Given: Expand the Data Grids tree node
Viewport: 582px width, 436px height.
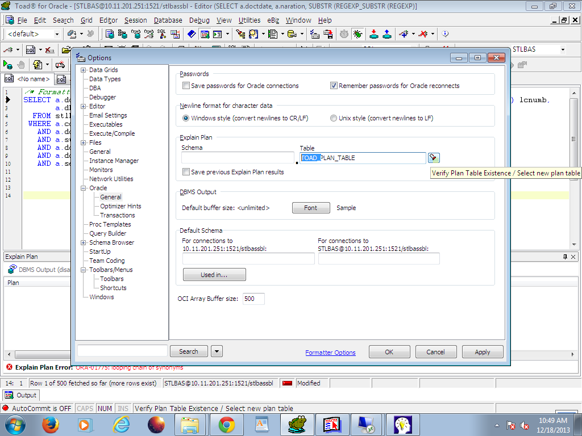Looking at the screenshot, I should pyautogui.click(x=83, y=70).
